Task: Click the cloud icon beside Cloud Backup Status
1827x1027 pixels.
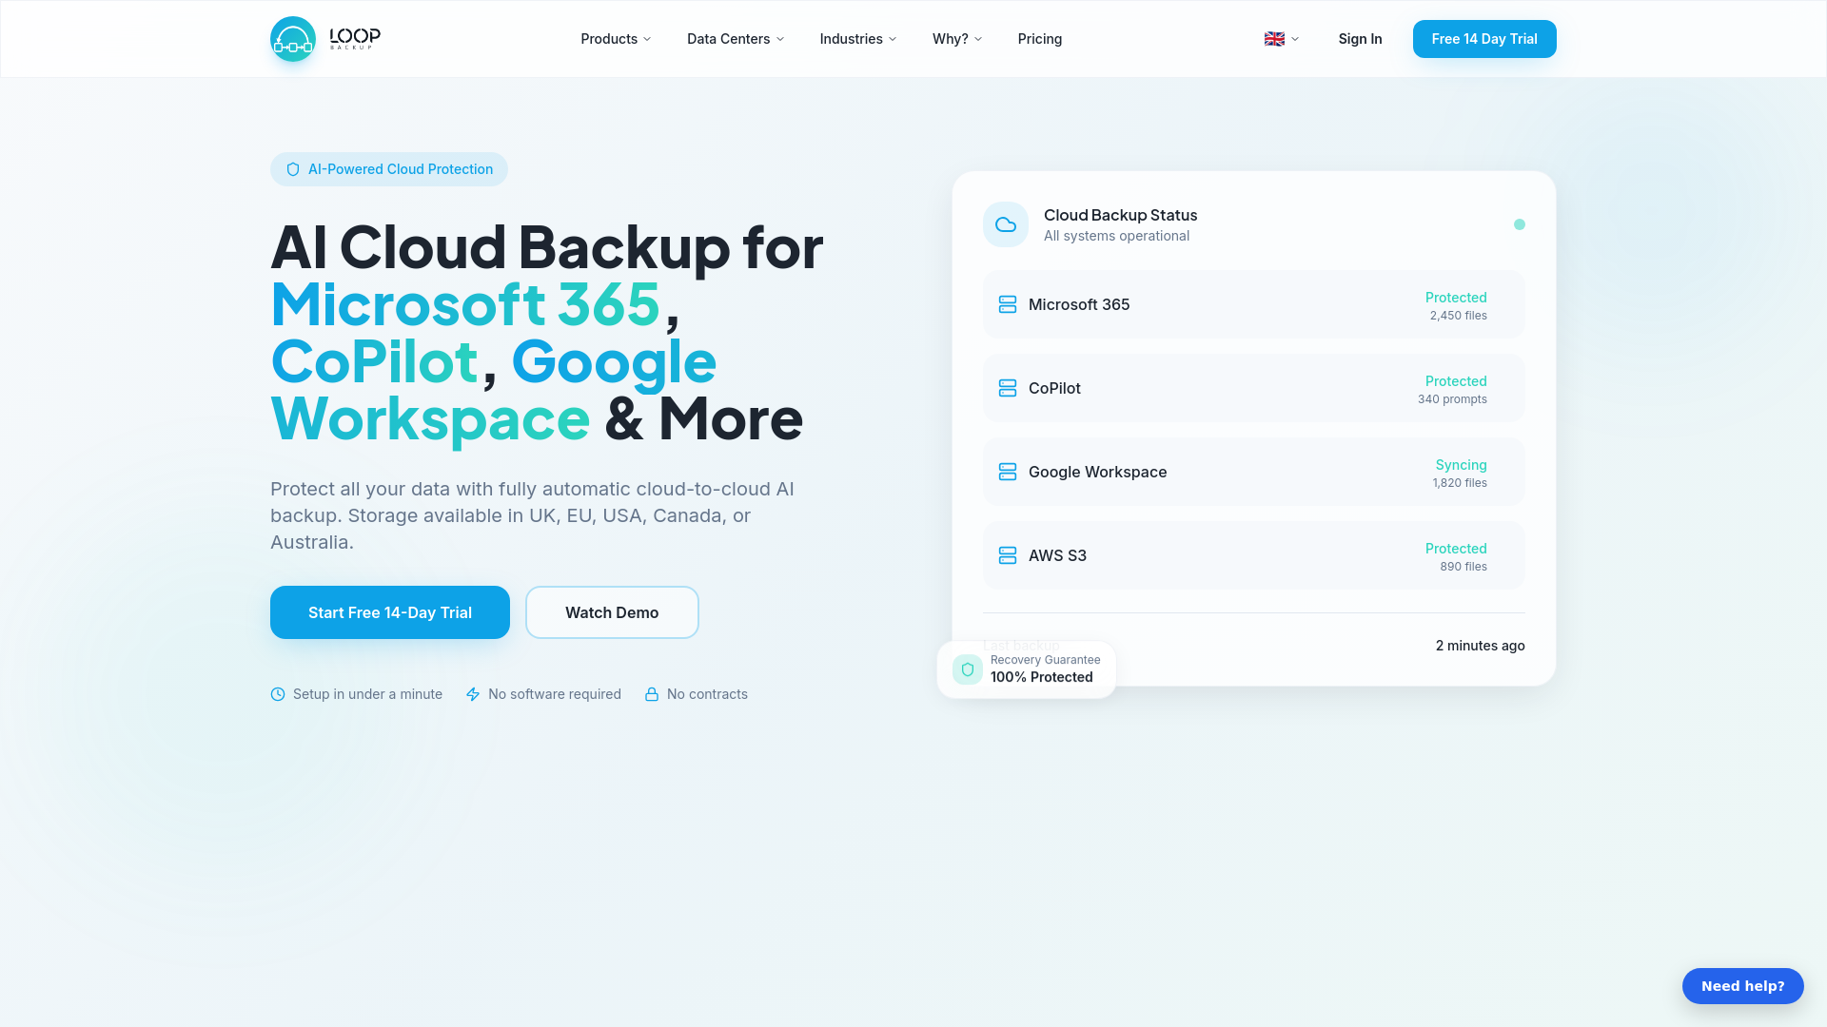Action: pyautogui.click(x=1006, y=224)
